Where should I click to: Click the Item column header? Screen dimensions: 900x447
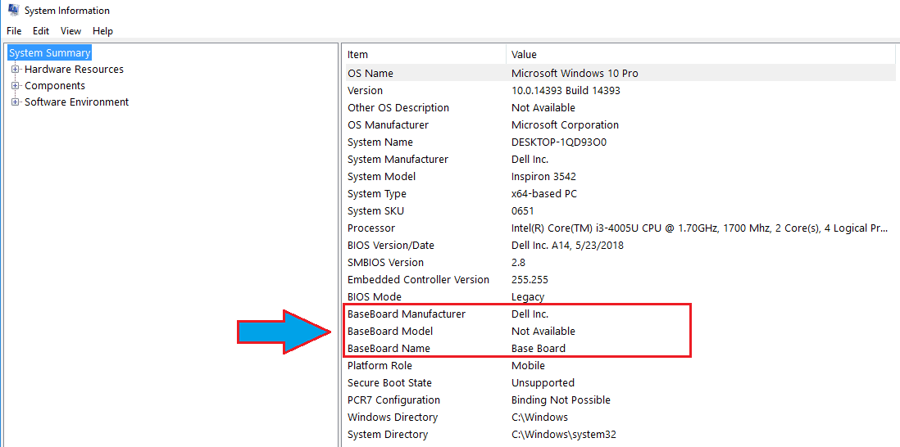358,55
